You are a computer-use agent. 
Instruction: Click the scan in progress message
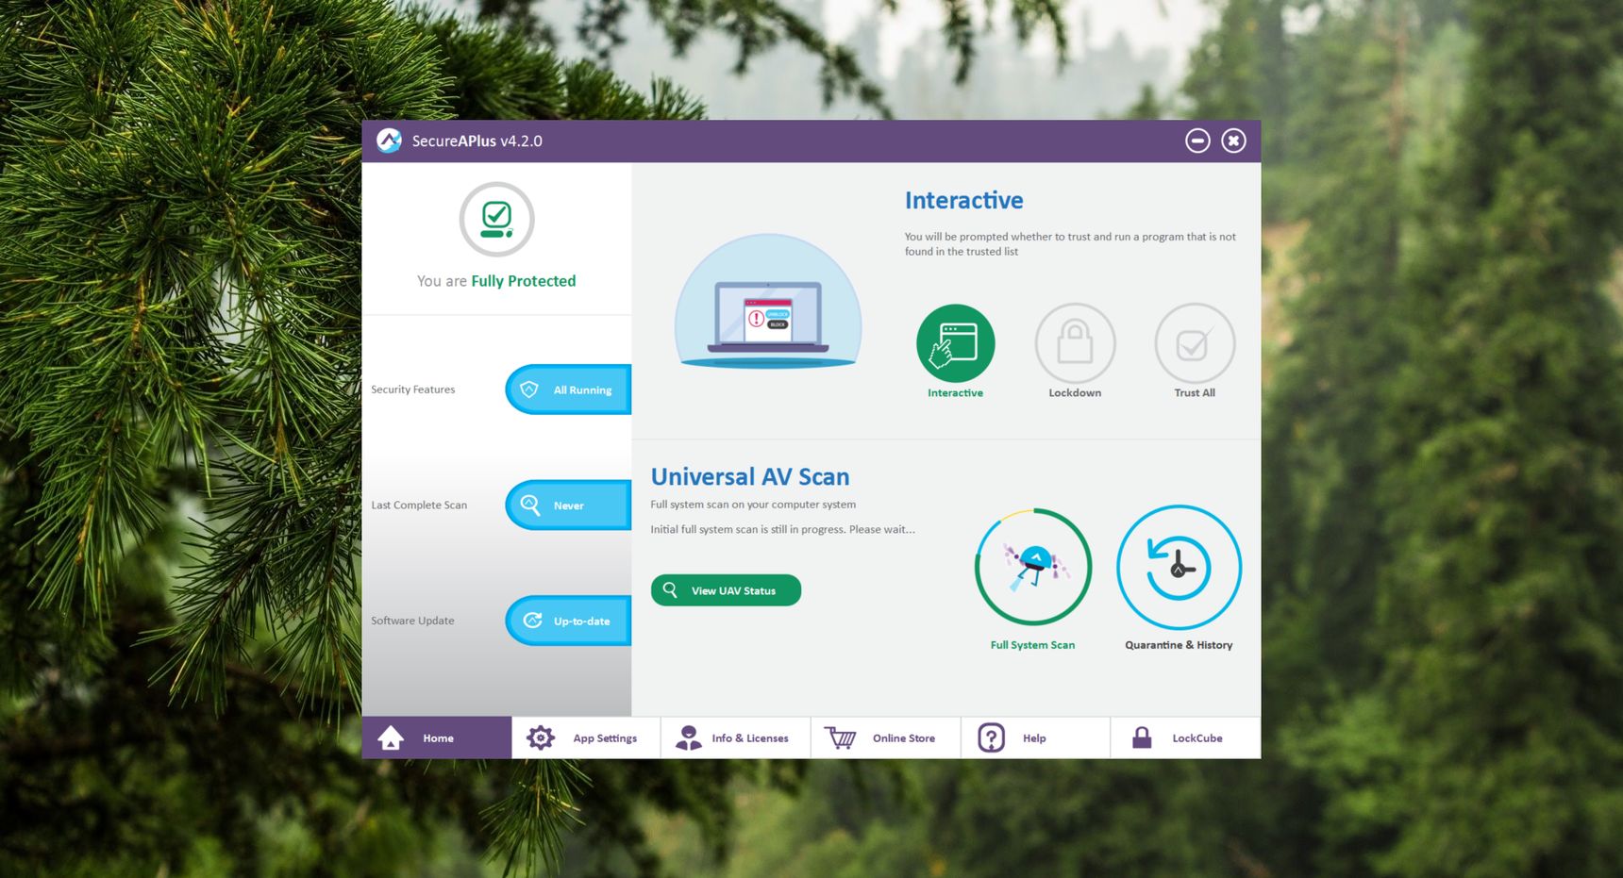(x=782, y=529)
